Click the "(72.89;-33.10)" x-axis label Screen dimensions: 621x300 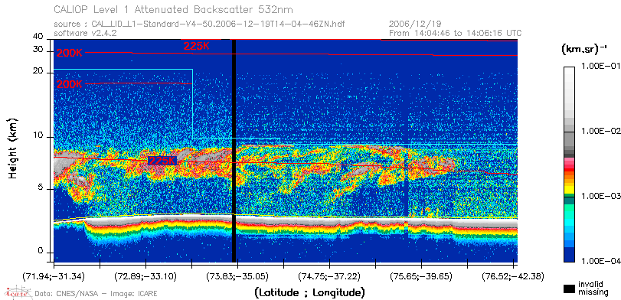pyautogui.click(x=146, y=276)
